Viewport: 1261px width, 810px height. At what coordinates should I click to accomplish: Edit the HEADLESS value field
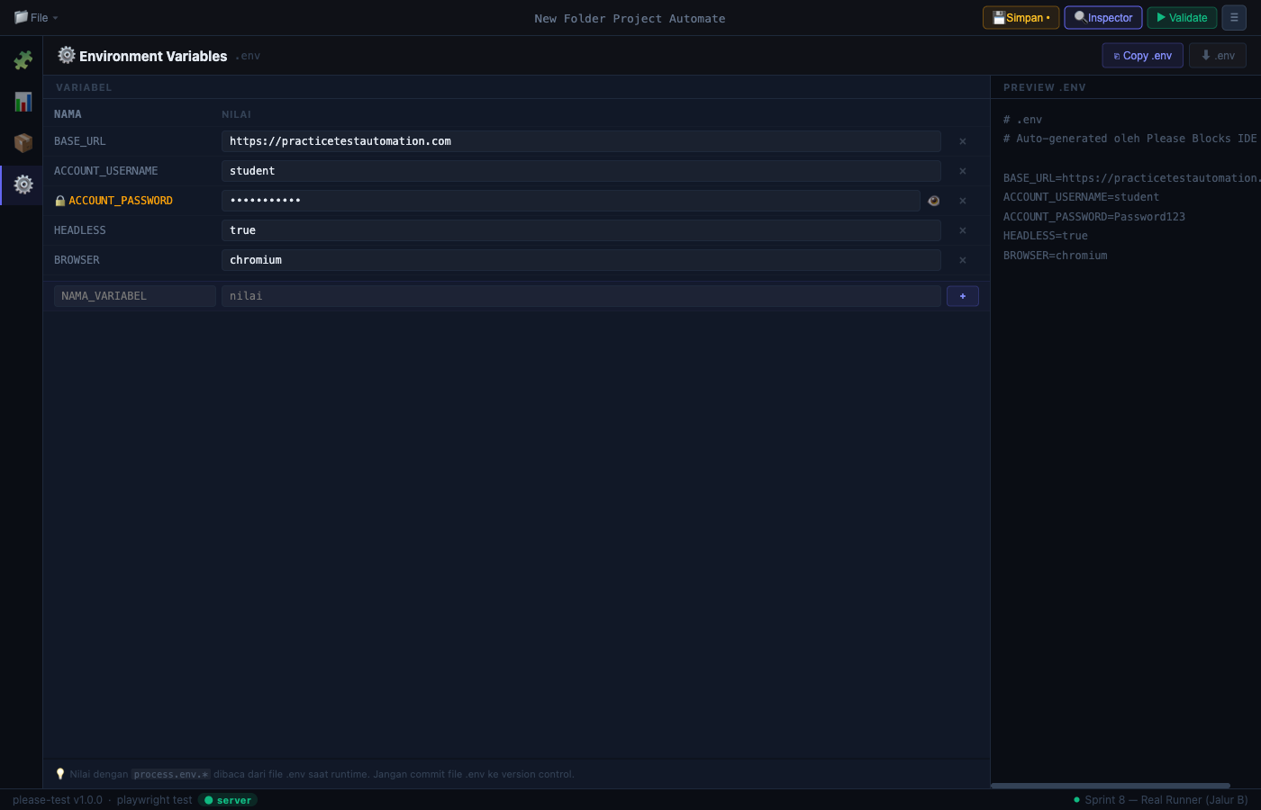[581, 230]
